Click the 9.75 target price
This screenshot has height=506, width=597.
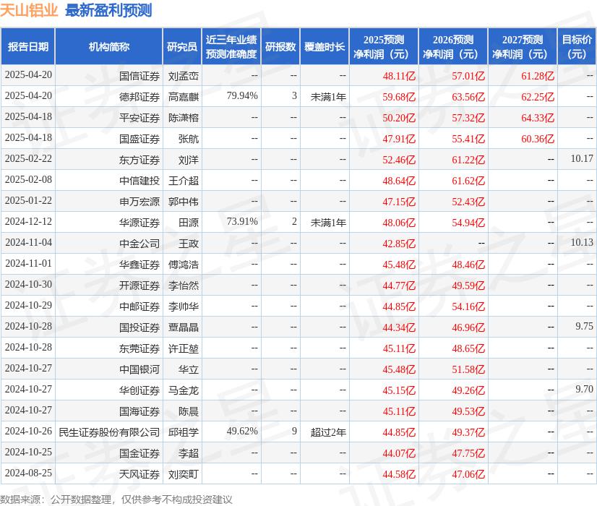(584, 326)
